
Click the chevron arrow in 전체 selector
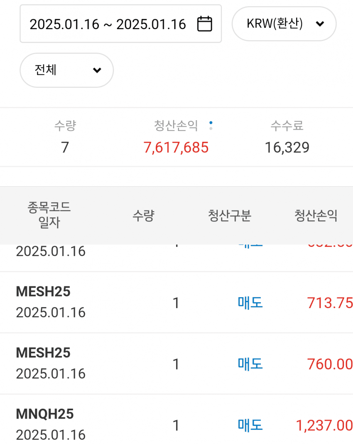(x=97, y=70)
